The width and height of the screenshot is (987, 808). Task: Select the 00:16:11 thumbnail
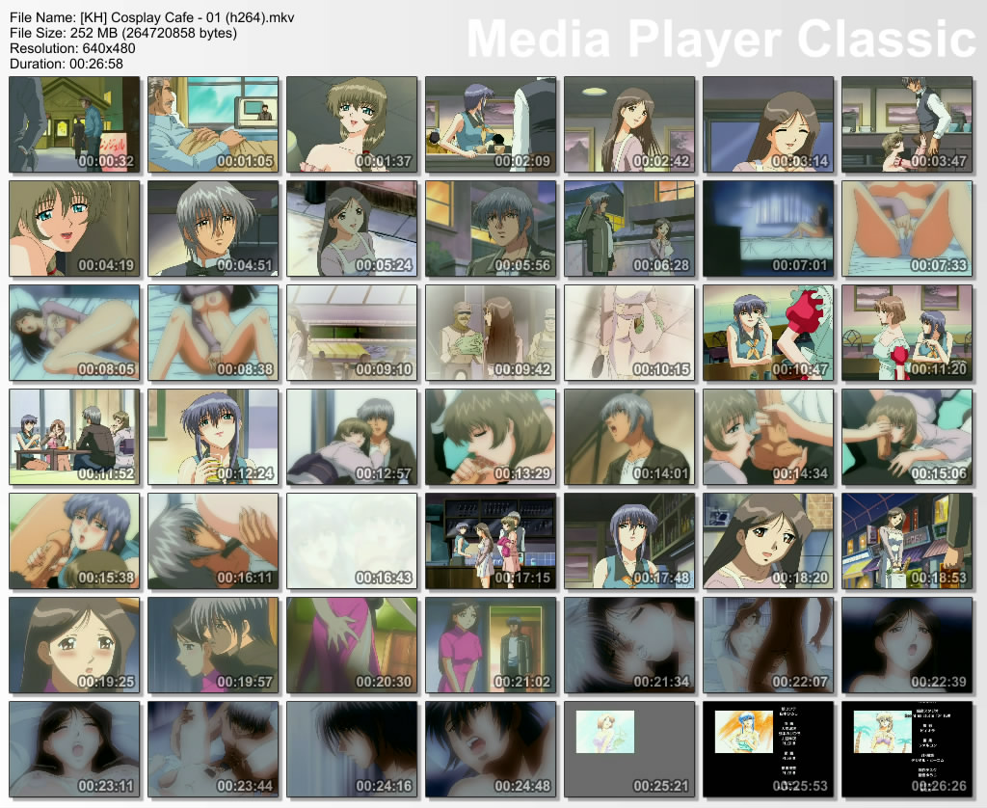click(x=213, y=542)
